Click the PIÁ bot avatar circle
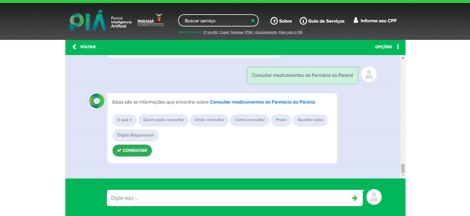470x216 pixels. click(97, 101)
